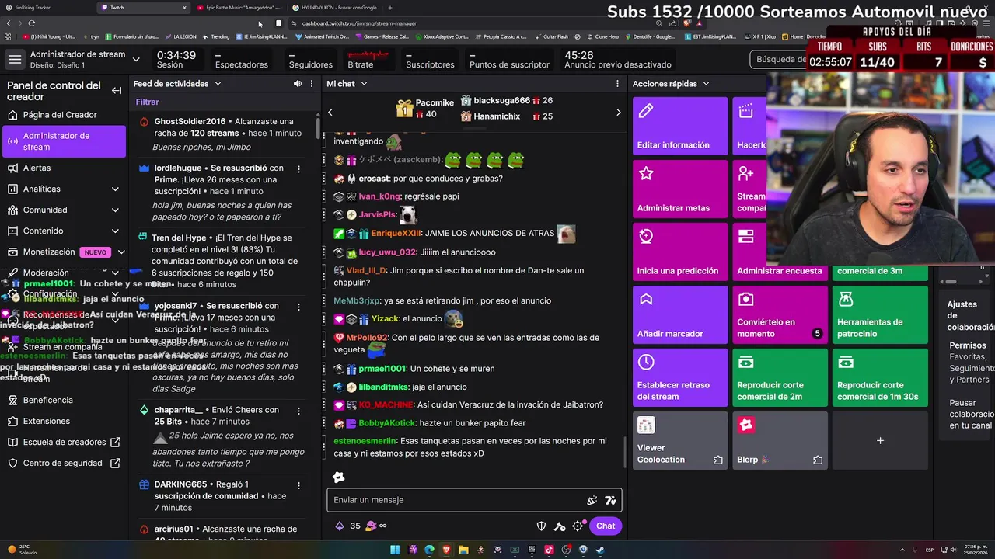Start Inicia una predicción quick action
This screenshot has height=559, width=995.
coord(680,252)
